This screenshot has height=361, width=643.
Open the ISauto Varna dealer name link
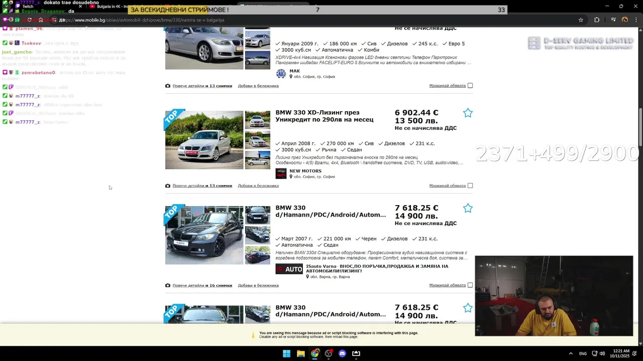point(377,268)
